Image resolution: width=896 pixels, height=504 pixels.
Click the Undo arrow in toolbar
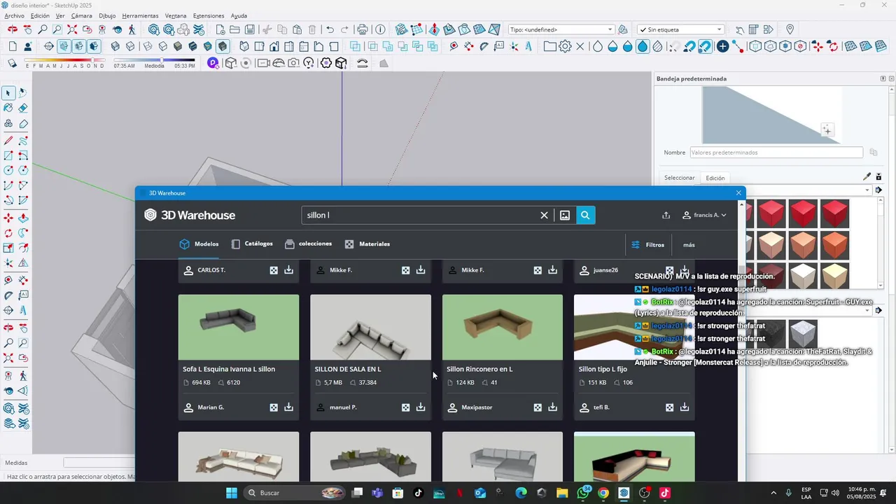(x=330, y=29)
